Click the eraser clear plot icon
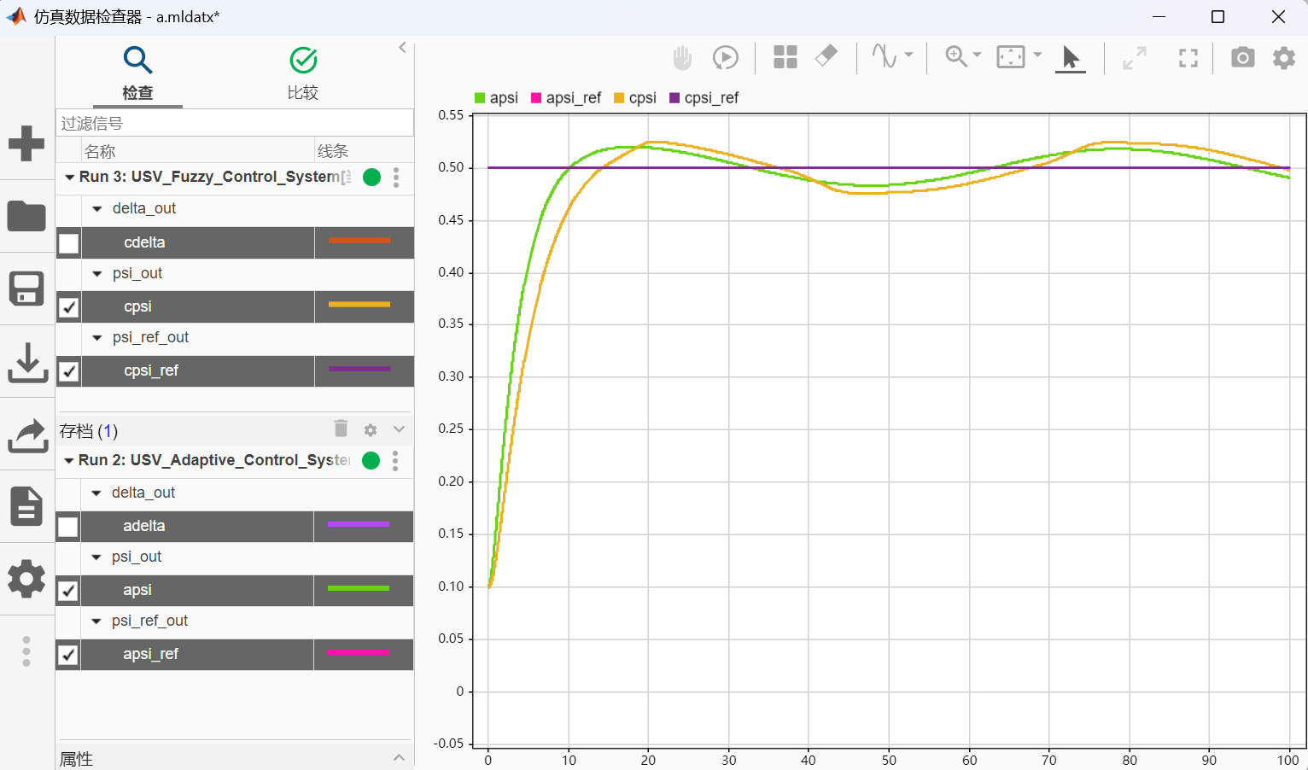The image size is (1308, 770). coord(826,57)
